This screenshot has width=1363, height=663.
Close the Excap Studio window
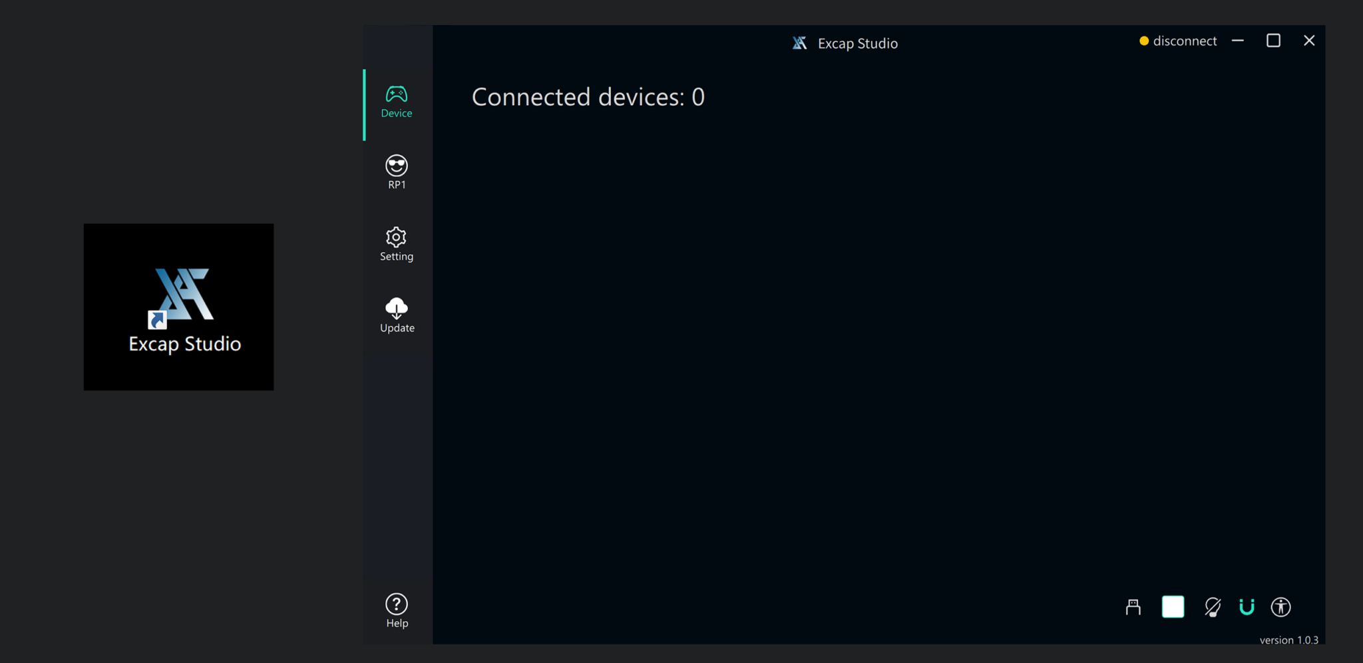[x=1309, y=41]
